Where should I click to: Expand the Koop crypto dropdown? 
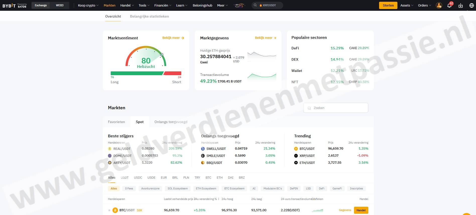88,5
